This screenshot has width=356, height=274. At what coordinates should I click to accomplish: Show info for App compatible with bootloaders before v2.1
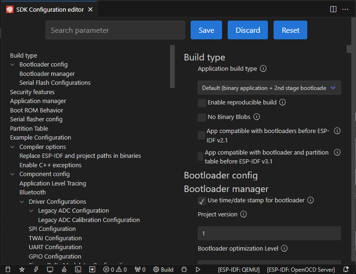(x=337, y=131)
